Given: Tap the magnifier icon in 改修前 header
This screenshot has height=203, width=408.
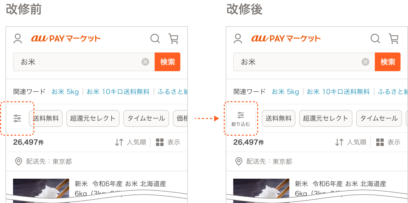Looking at the screenshot, I should 155,39.
